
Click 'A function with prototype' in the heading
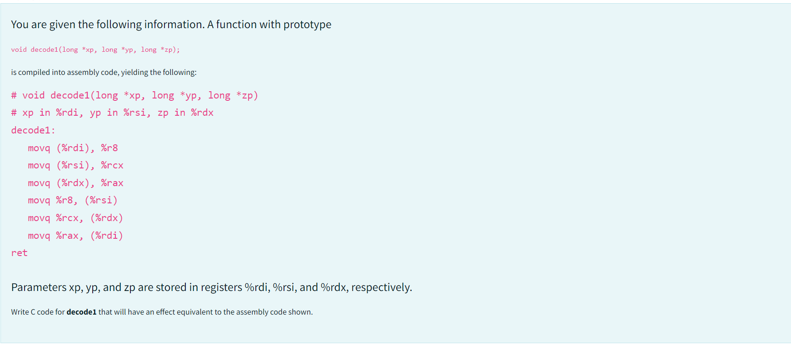[x=269, y=25]
